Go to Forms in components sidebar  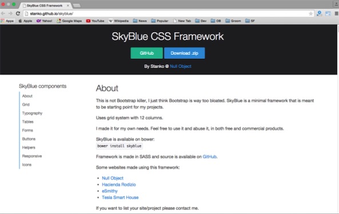click(x=27, y=130)
